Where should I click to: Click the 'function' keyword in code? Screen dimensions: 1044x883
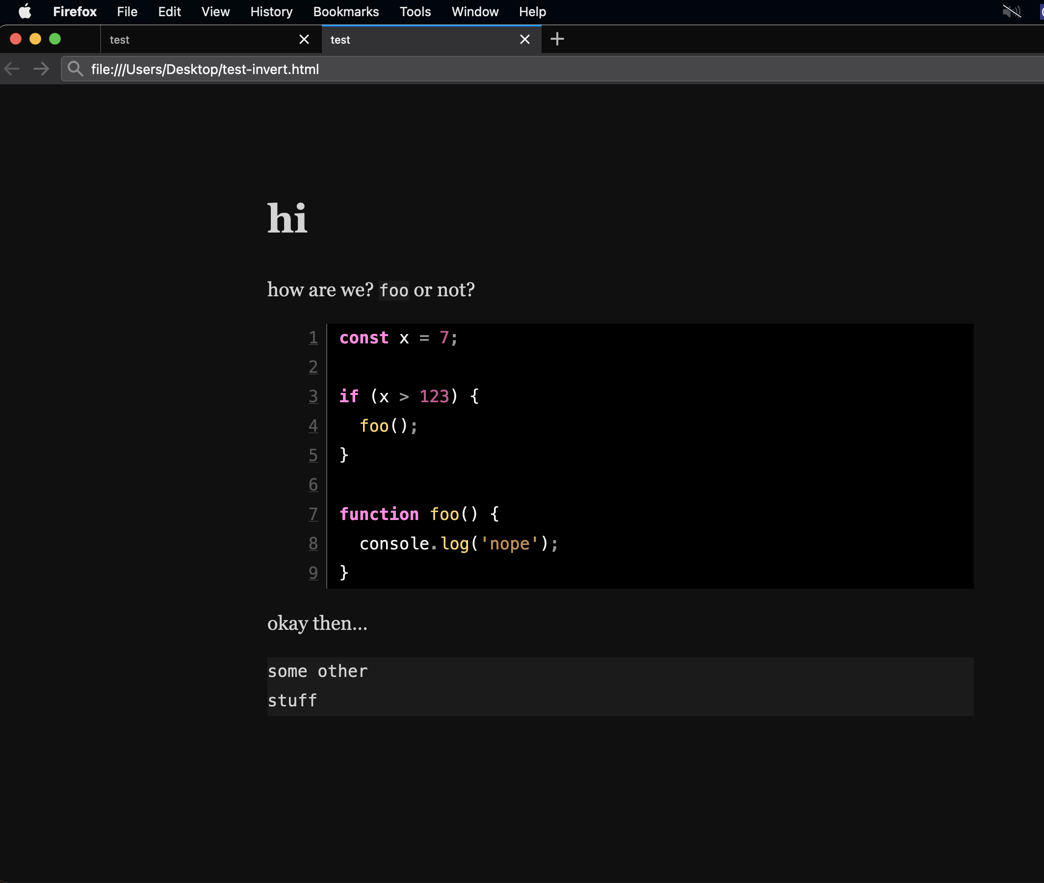(x=379, y=514)
